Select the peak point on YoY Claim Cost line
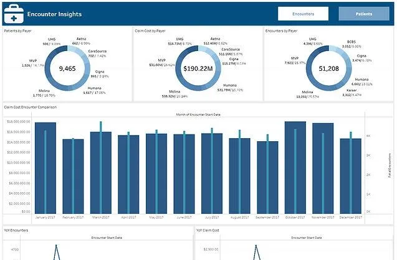Screen dimensions: 397x260 256,245
